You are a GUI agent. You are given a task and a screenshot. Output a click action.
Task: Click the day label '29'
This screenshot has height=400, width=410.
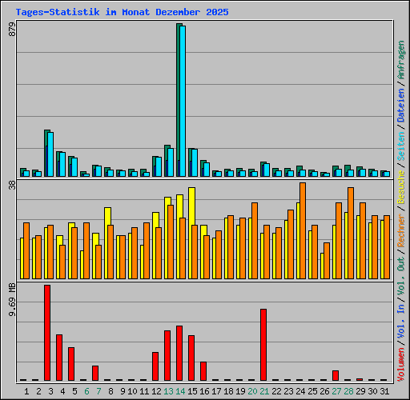coord(360,391)
